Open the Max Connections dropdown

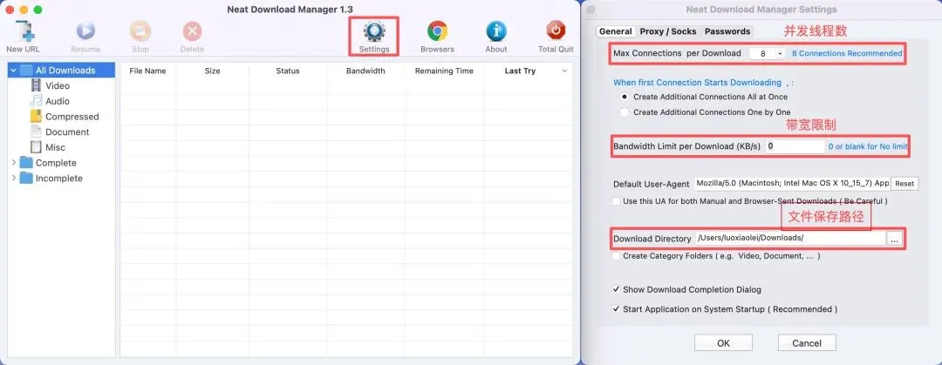[768, 53]
